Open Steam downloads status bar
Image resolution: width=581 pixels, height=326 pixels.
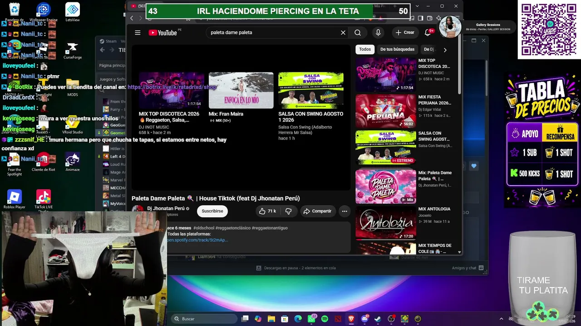(296, 268)
